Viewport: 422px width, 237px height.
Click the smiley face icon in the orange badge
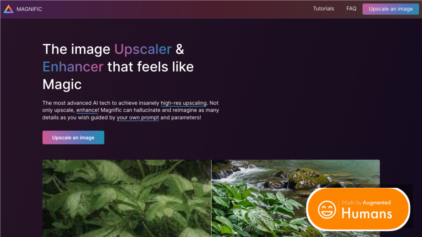click(x=327, y=210)
